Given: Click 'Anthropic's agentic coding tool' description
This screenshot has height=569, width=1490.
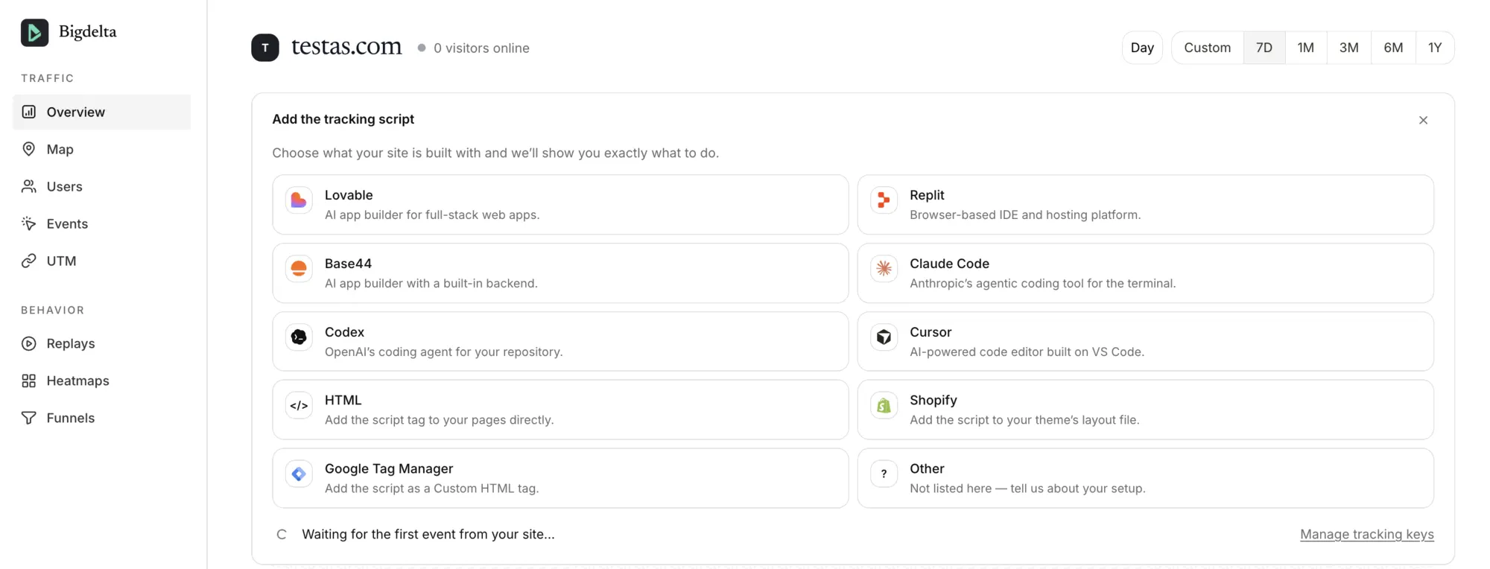Looking at the screenshot, I should coord(1042,283).
